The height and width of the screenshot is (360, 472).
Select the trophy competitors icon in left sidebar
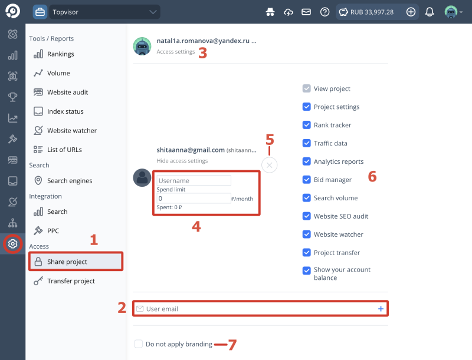12,97
